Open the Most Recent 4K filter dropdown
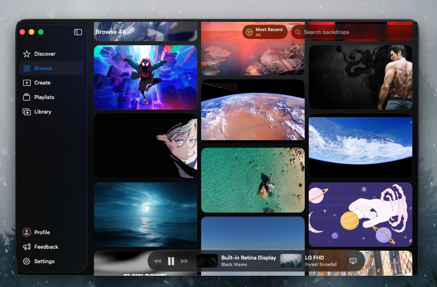The height and width of the screenshot is (287, 437). point(265,32)
